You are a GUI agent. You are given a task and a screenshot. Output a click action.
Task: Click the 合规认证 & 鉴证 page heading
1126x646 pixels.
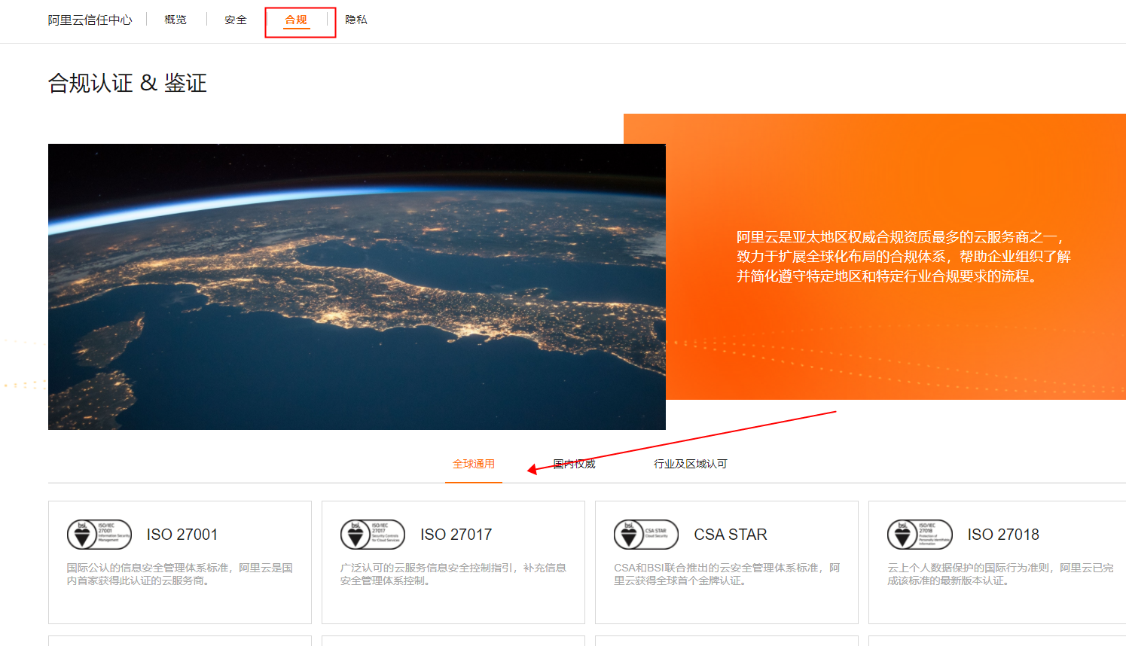click(127, 83)
